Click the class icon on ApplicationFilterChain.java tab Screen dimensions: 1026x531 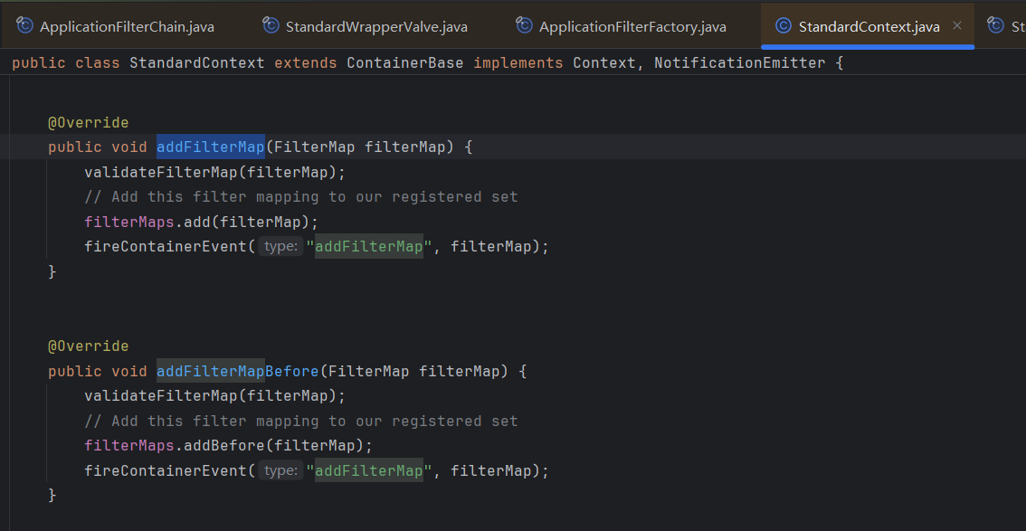[x=24, y=26]
